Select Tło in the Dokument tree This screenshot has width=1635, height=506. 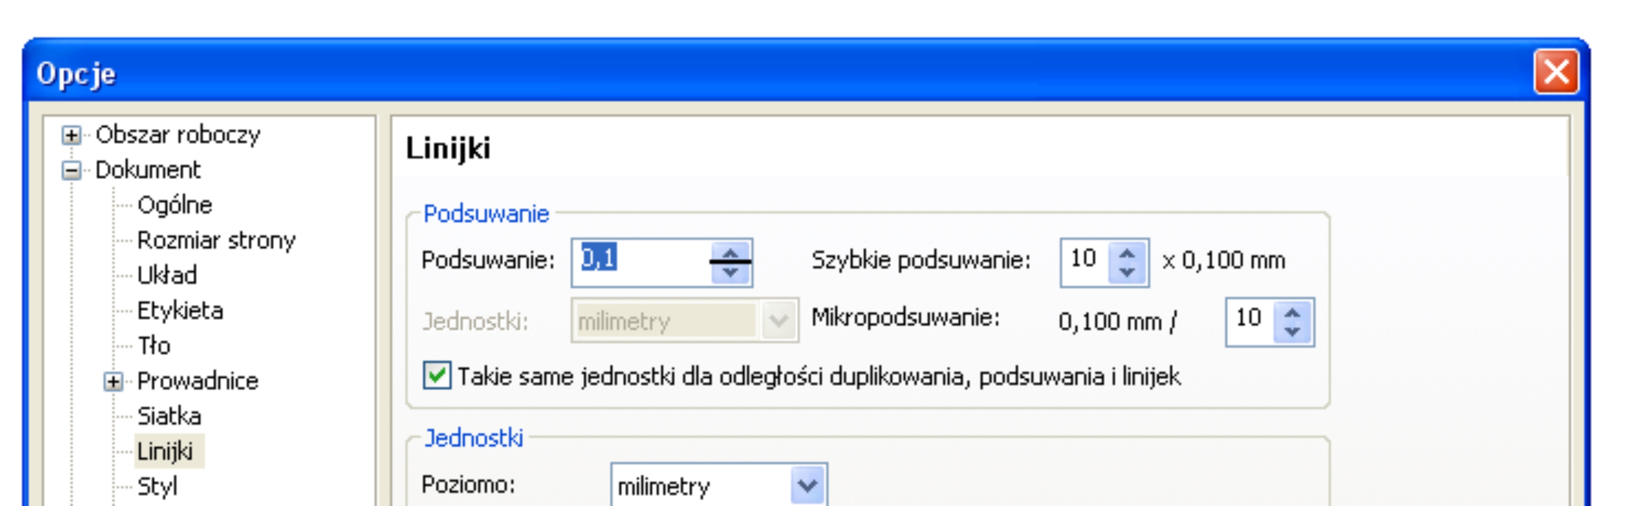tap(154, 346)
